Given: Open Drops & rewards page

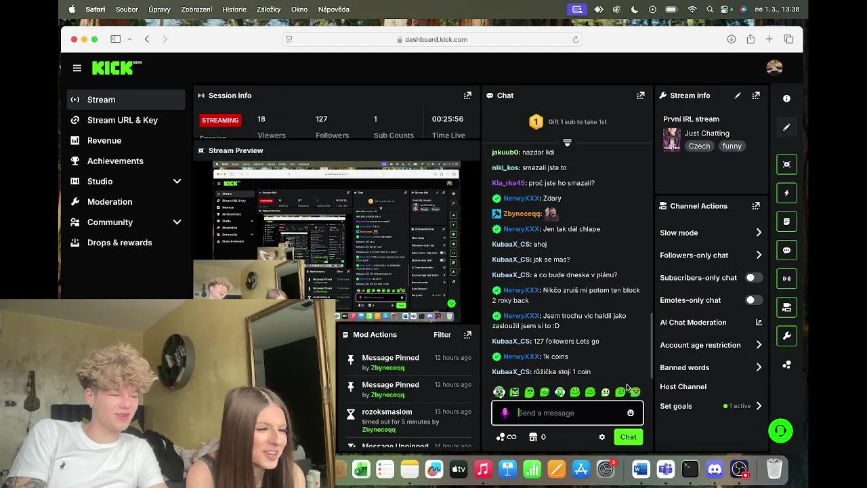Looking at the screenshot, I should (126, 243).
